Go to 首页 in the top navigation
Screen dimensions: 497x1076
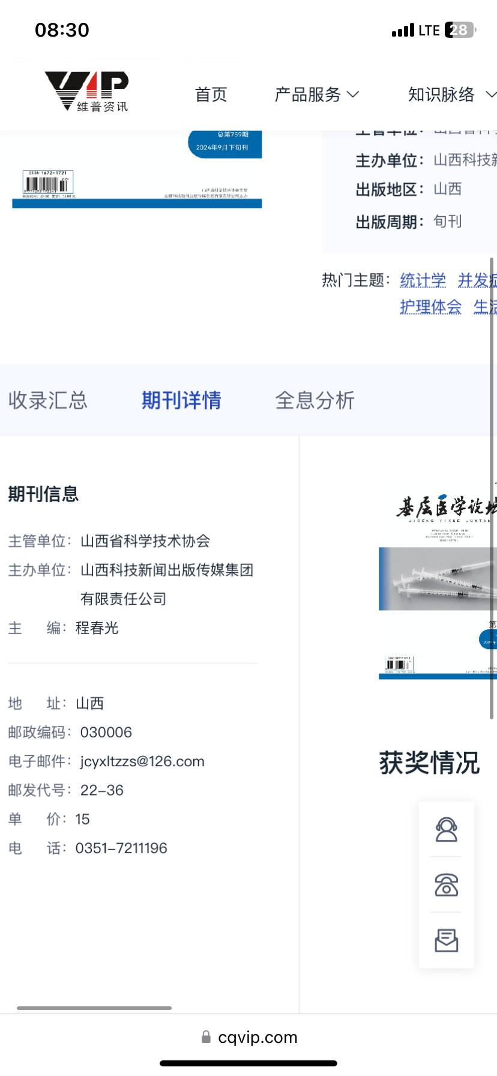(211, 94)
